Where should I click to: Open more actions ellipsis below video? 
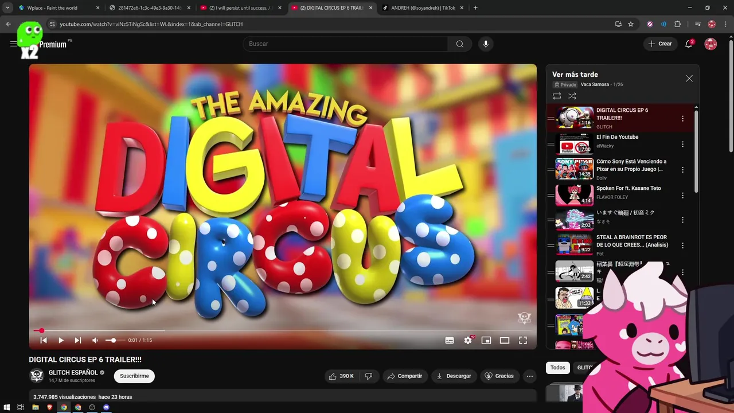[x=530, y=376]
